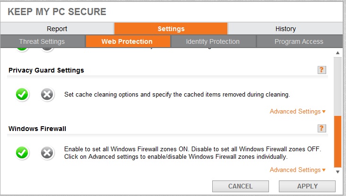Click the CANCEL button
This screenshot has width=346, height=196.
coord(241,186)
